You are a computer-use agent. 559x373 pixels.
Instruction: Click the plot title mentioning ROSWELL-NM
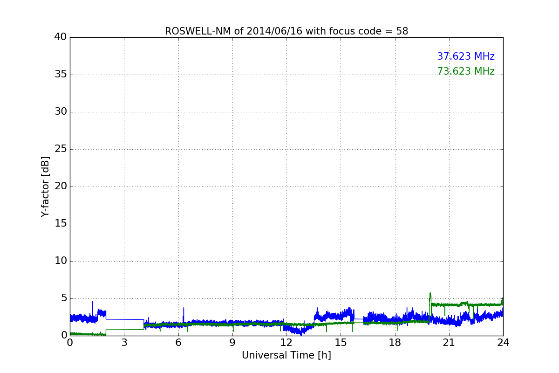tap(286, 31)
